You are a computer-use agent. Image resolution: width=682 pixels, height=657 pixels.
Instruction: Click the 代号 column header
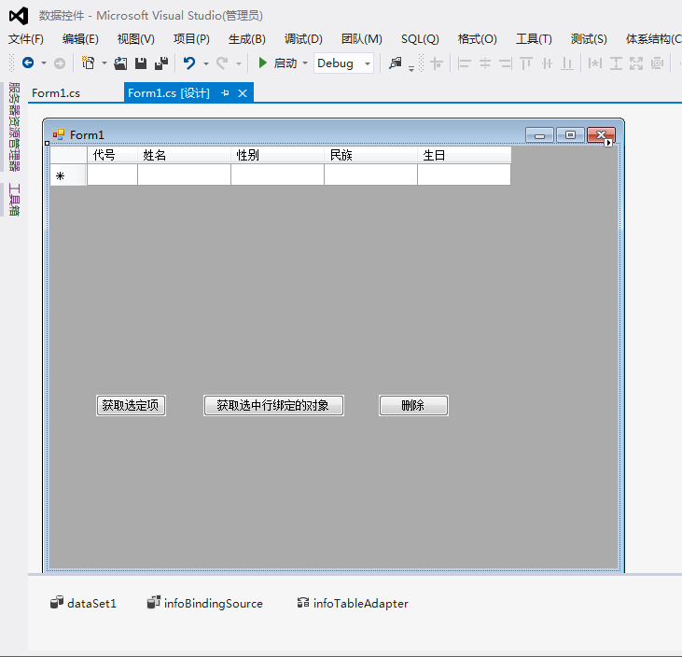point(112,155)
